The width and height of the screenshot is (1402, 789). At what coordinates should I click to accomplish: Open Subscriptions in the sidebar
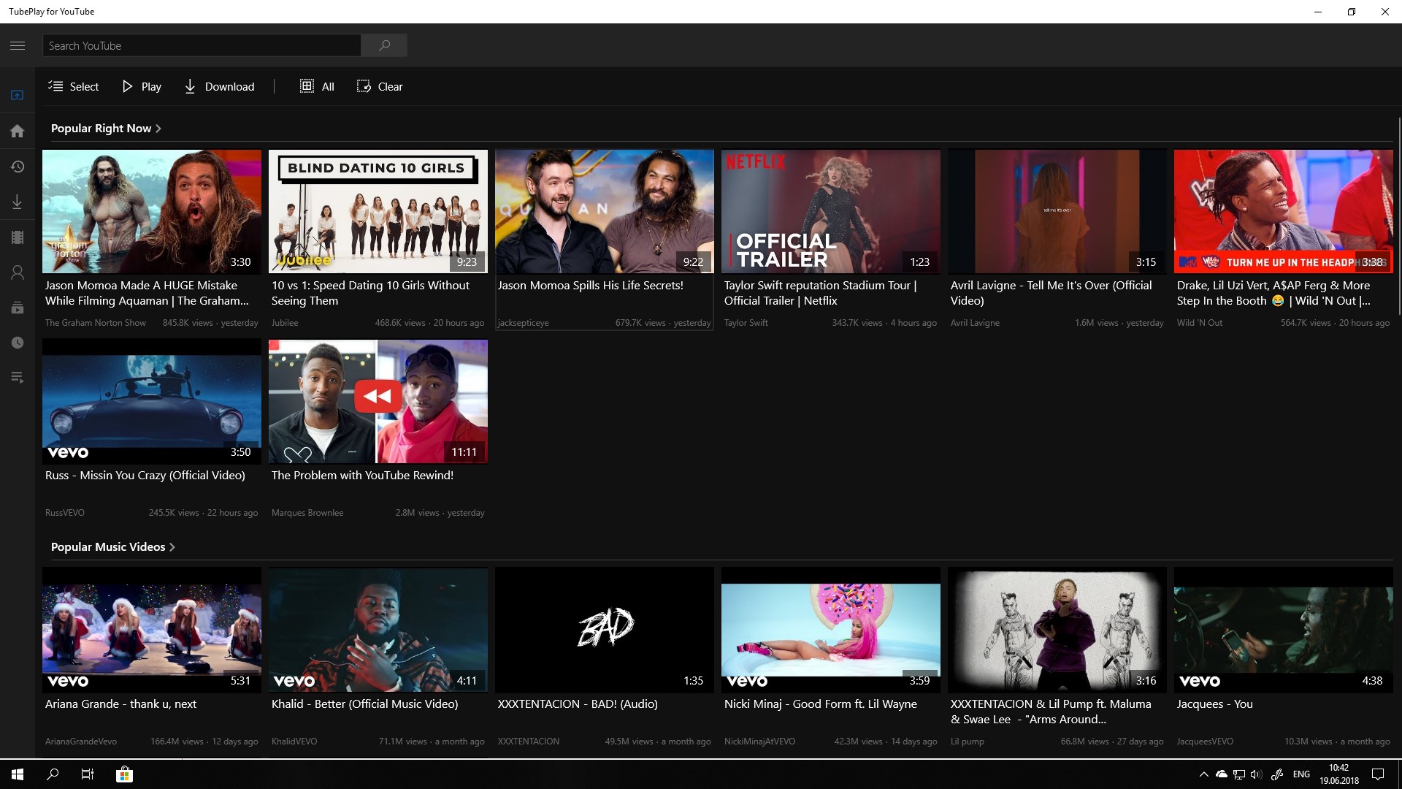click(18, 308)
